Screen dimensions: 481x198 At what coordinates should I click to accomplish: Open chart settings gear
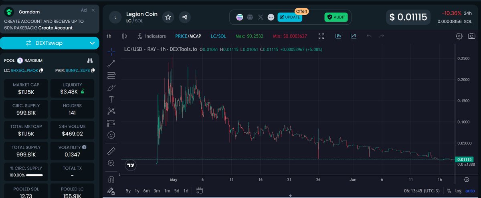tap(459, 36)
